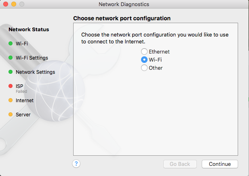This screenshot has width=249, height=176.
Task: Click the Go Back button
Action: coord(180,164)
